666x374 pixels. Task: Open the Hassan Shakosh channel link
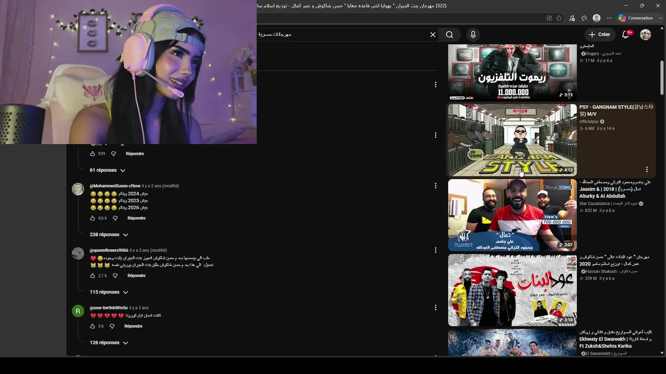pyautogui.click(x=610, y=272)
